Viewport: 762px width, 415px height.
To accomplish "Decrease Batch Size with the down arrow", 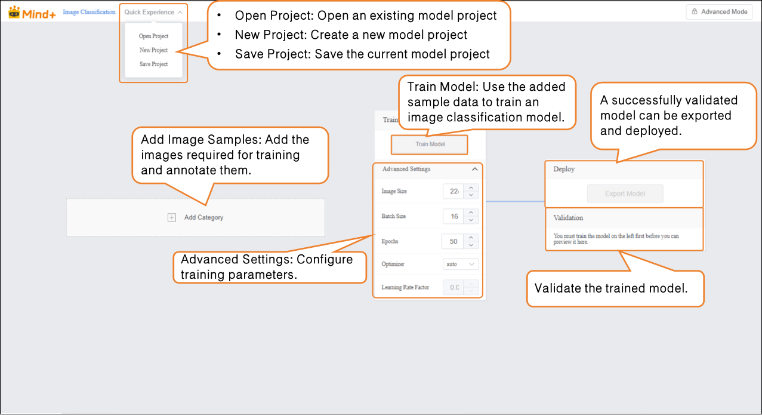I will [x=471, y=220].
